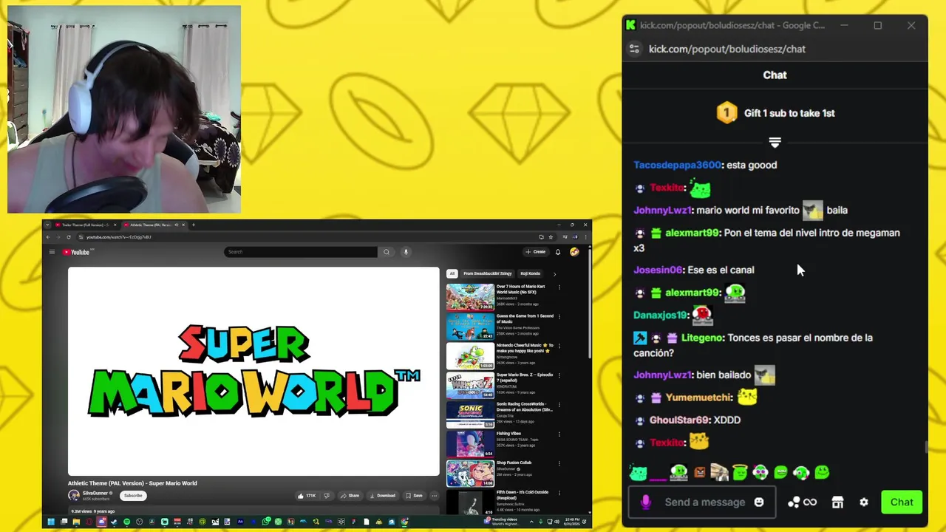The image size is (946, 532).
Task: Select the All filter chip
Action: point(452,273)
